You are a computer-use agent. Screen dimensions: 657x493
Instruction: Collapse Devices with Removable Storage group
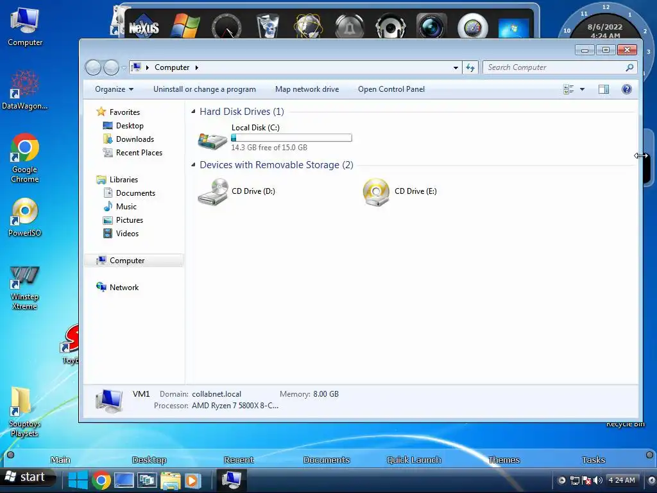193,165
